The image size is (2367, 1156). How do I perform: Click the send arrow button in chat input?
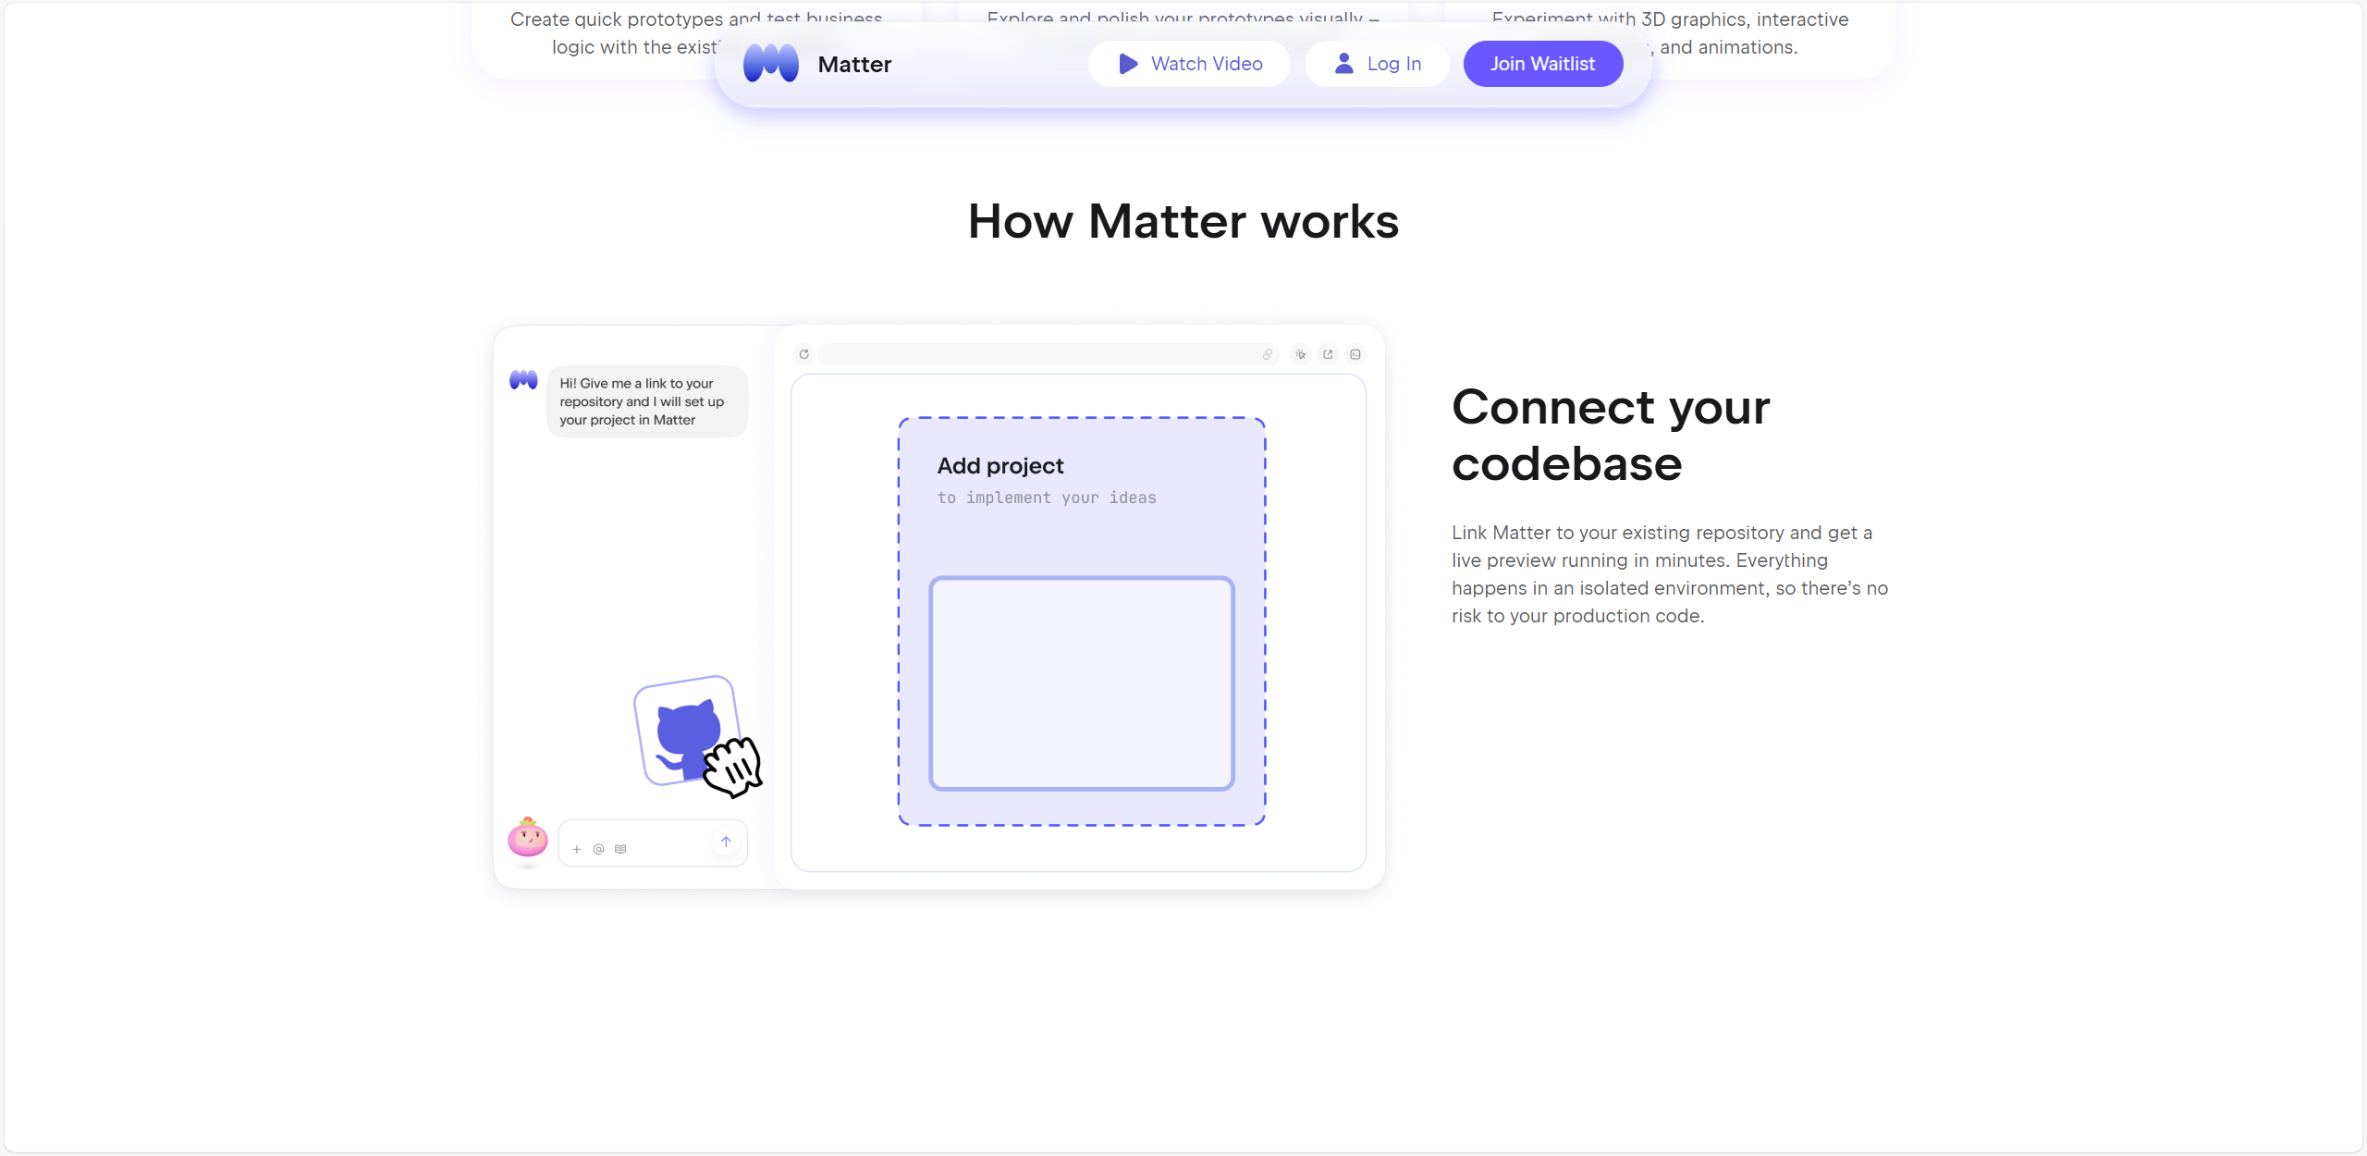pos(726,842)
